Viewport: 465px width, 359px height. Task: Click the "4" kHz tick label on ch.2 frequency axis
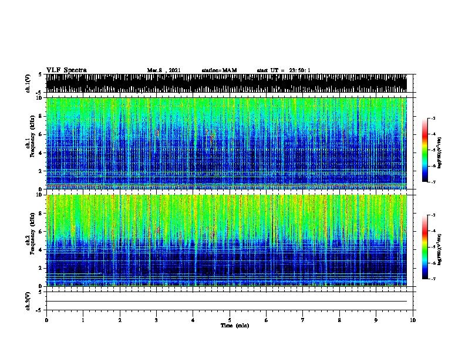click(41, 250)
